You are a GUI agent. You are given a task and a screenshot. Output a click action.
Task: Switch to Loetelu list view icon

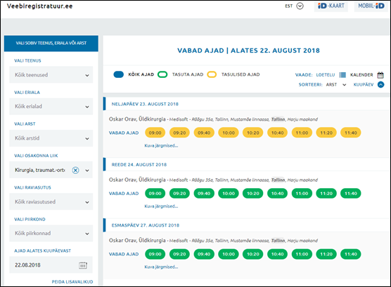pos(342,74)
